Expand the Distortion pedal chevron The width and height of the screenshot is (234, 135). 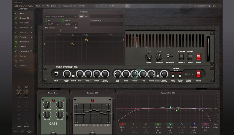(31, 32)
